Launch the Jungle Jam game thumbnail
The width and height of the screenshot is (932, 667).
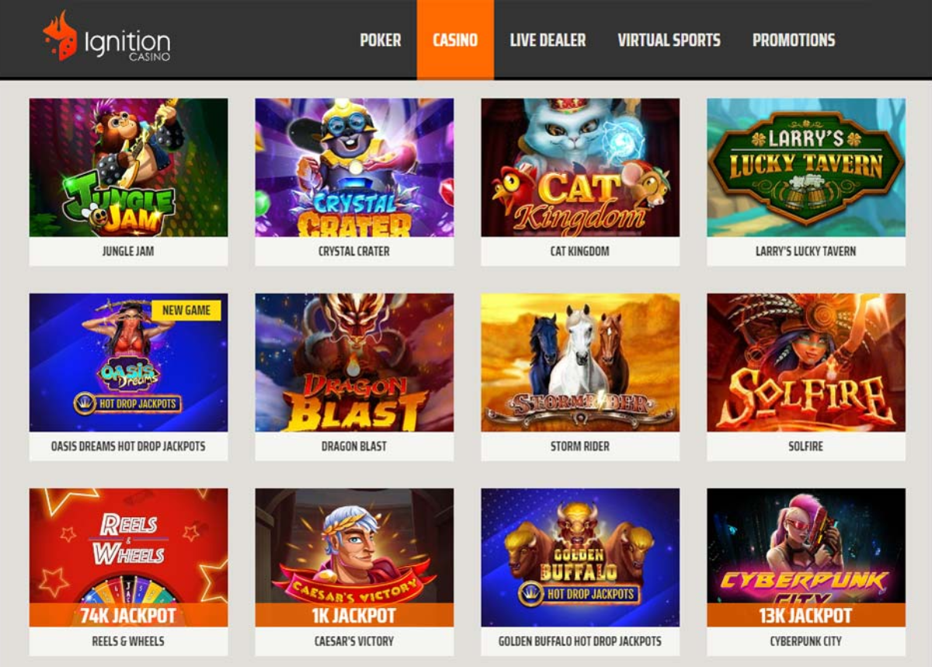[x=129, y=168]
